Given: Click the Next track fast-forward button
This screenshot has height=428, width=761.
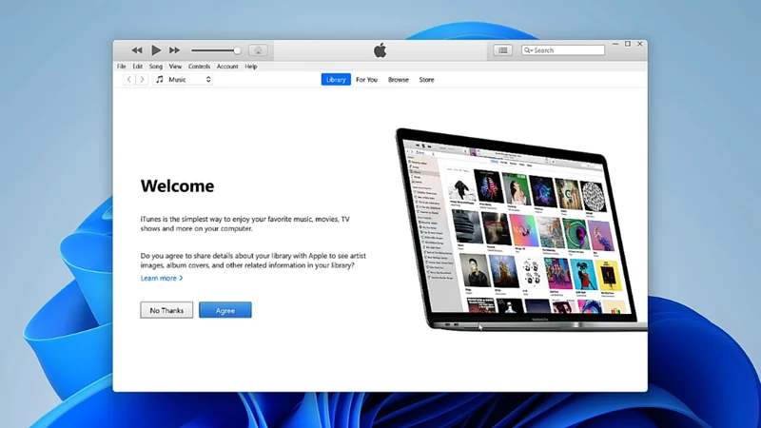Looking at the screenshot, I should click(175, 50).
